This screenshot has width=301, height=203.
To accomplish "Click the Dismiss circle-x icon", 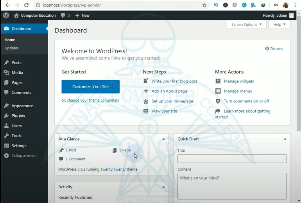I will coord(267,49).
